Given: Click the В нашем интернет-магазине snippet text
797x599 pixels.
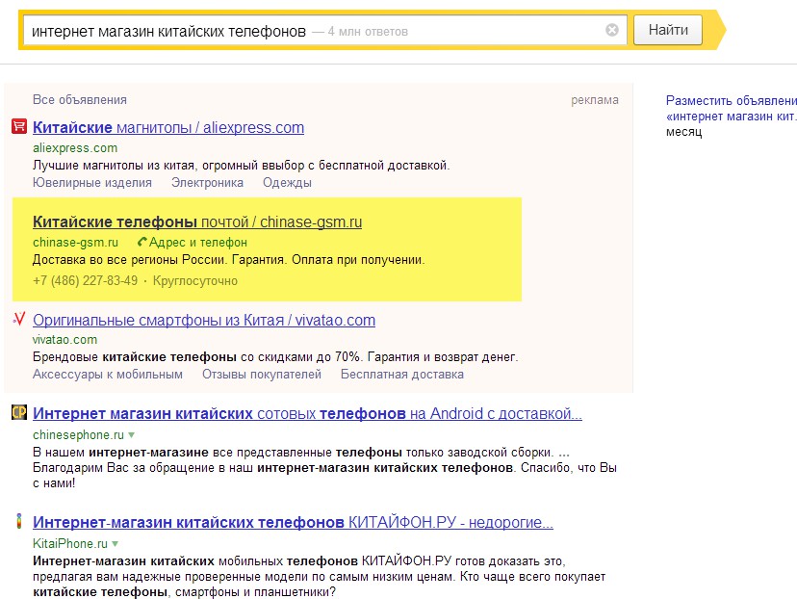Looking at the screenshot, I should (324, 468).
